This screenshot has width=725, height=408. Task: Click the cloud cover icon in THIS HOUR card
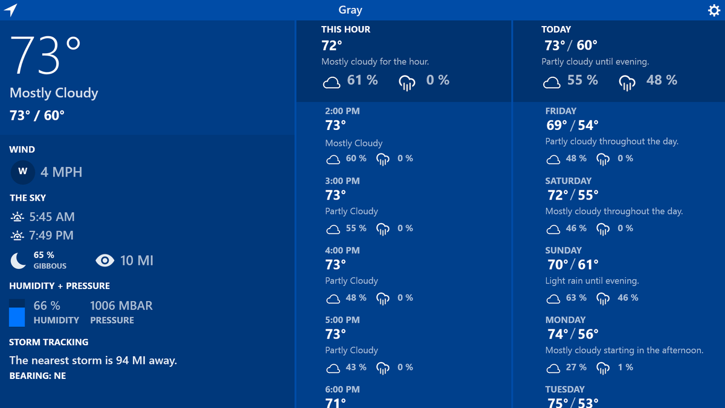(x=331, y=81)
